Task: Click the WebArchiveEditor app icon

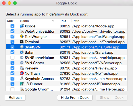Action: (x=22, y=31)
